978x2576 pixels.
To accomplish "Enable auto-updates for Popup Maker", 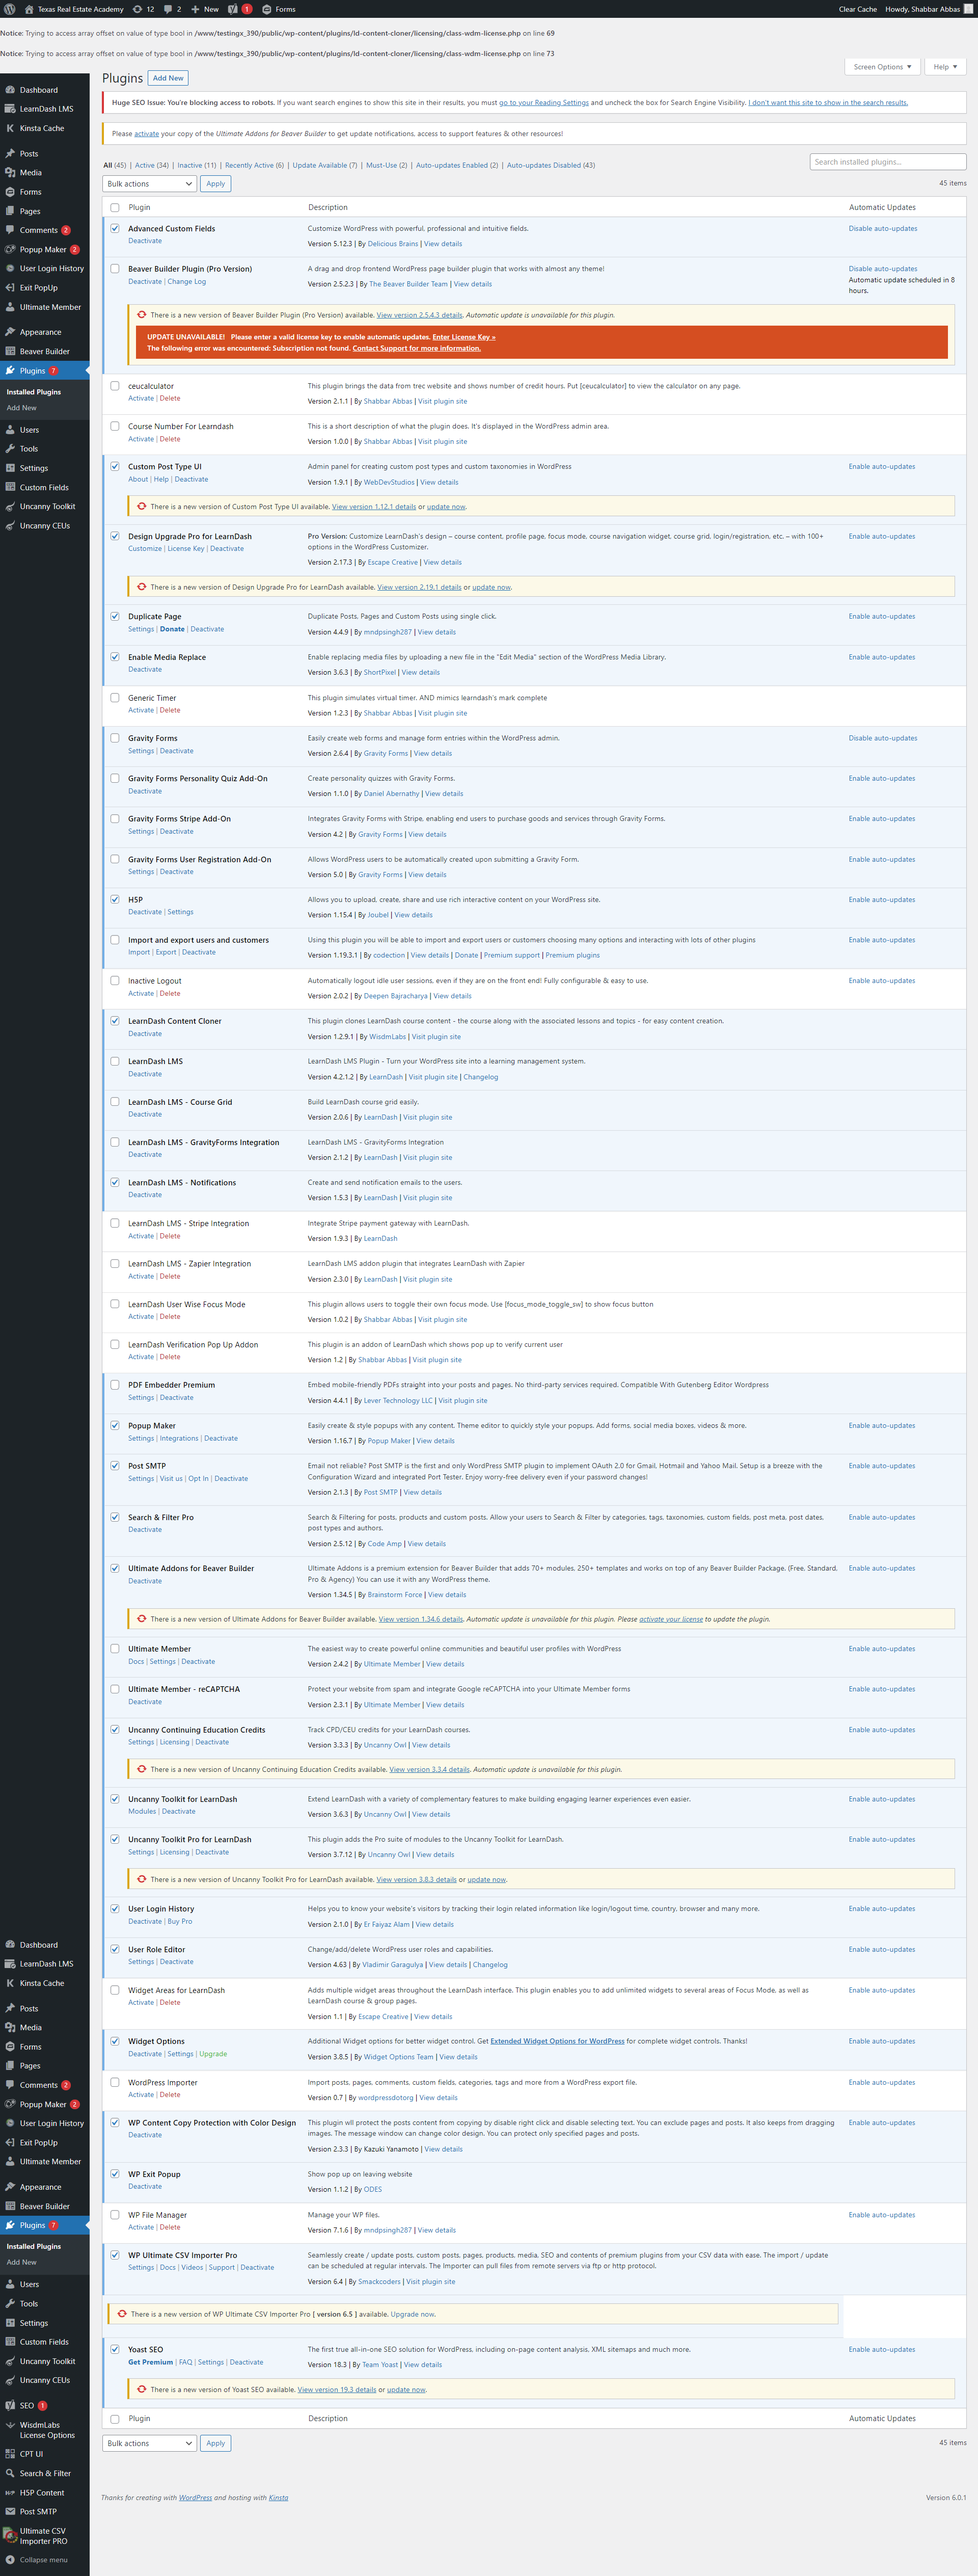I will tap(882, 1426).
